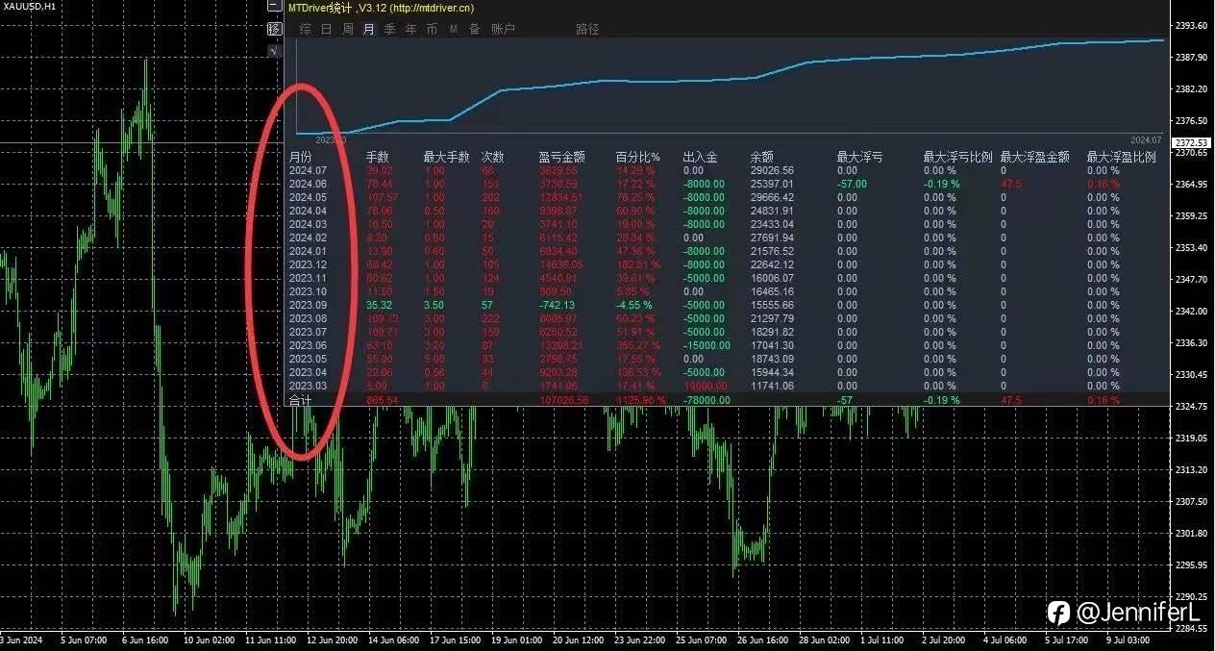Click the 移 move-panel icon
This screenshot has width=1215, height=652.
tap(274, 29)
